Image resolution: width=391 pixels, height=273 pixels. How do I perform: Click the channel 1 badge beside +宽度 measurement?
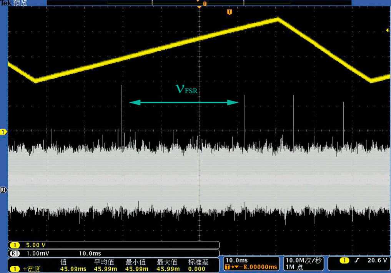(15, 269)
